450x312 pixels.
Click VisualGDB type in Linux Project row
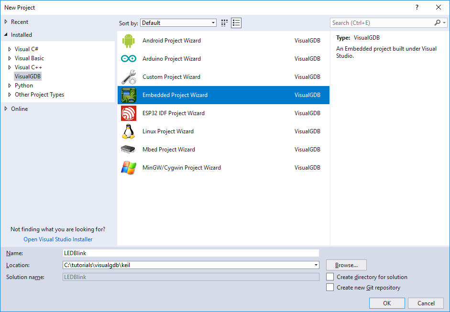click(307, 131)
